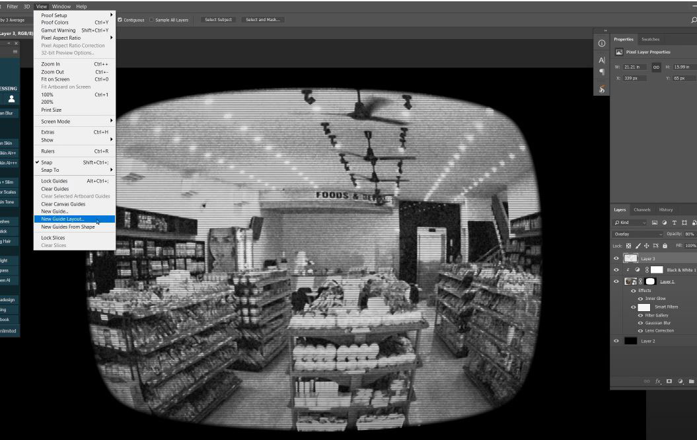Viewport: 697px width, 440px height.
Task: Toggle Snap in the View menu
Action: [74, 163]
